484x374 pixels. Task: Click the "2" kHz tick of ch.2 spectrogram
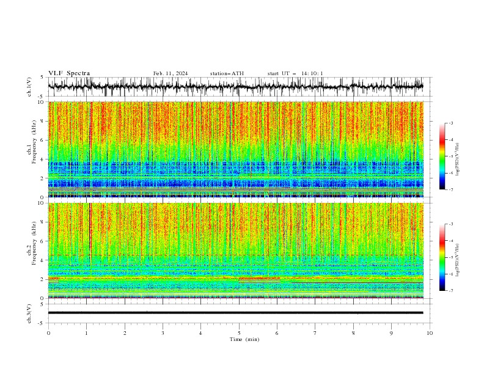(43, 279)
